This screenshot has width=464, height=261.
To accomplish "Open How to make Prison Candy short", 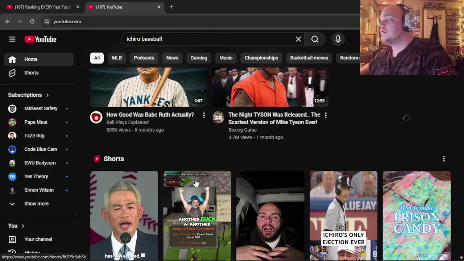I will (x=417, y=216).
